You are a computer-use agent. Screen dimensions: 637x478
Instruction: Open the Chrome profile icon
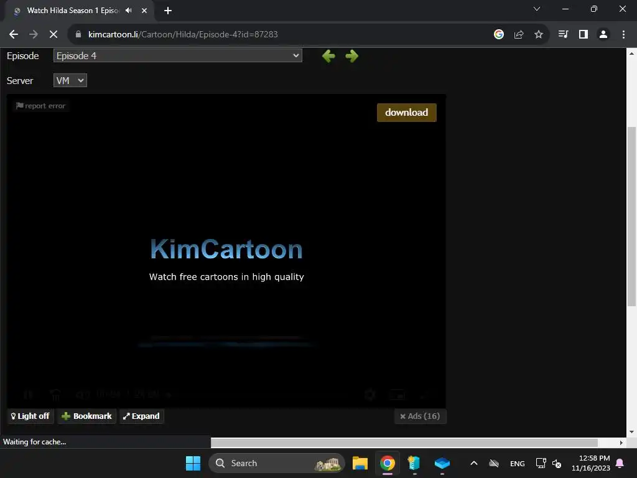(x=603, y=35)
